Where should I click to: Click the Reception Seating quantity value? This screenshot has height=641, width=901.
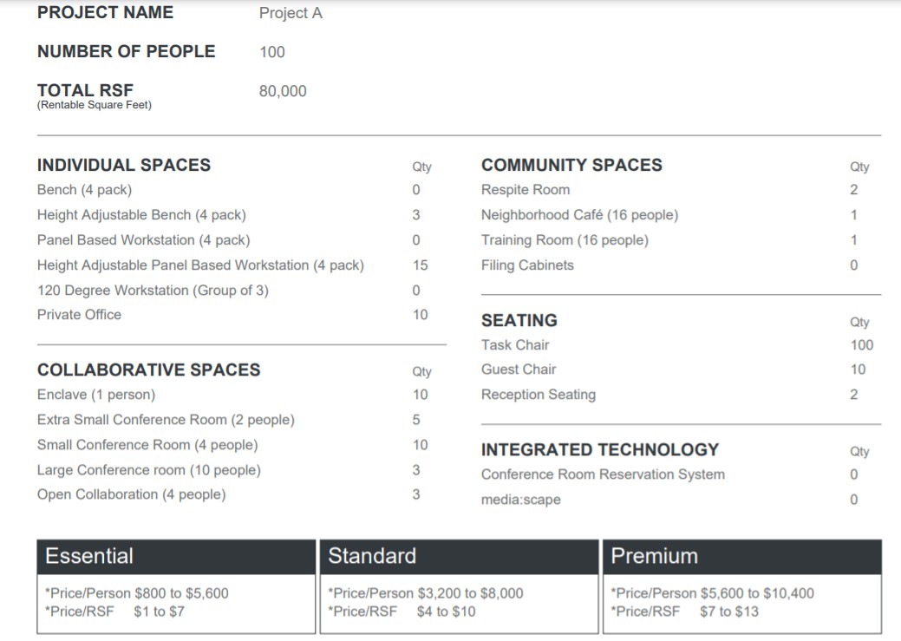click(x=853, y=395)
